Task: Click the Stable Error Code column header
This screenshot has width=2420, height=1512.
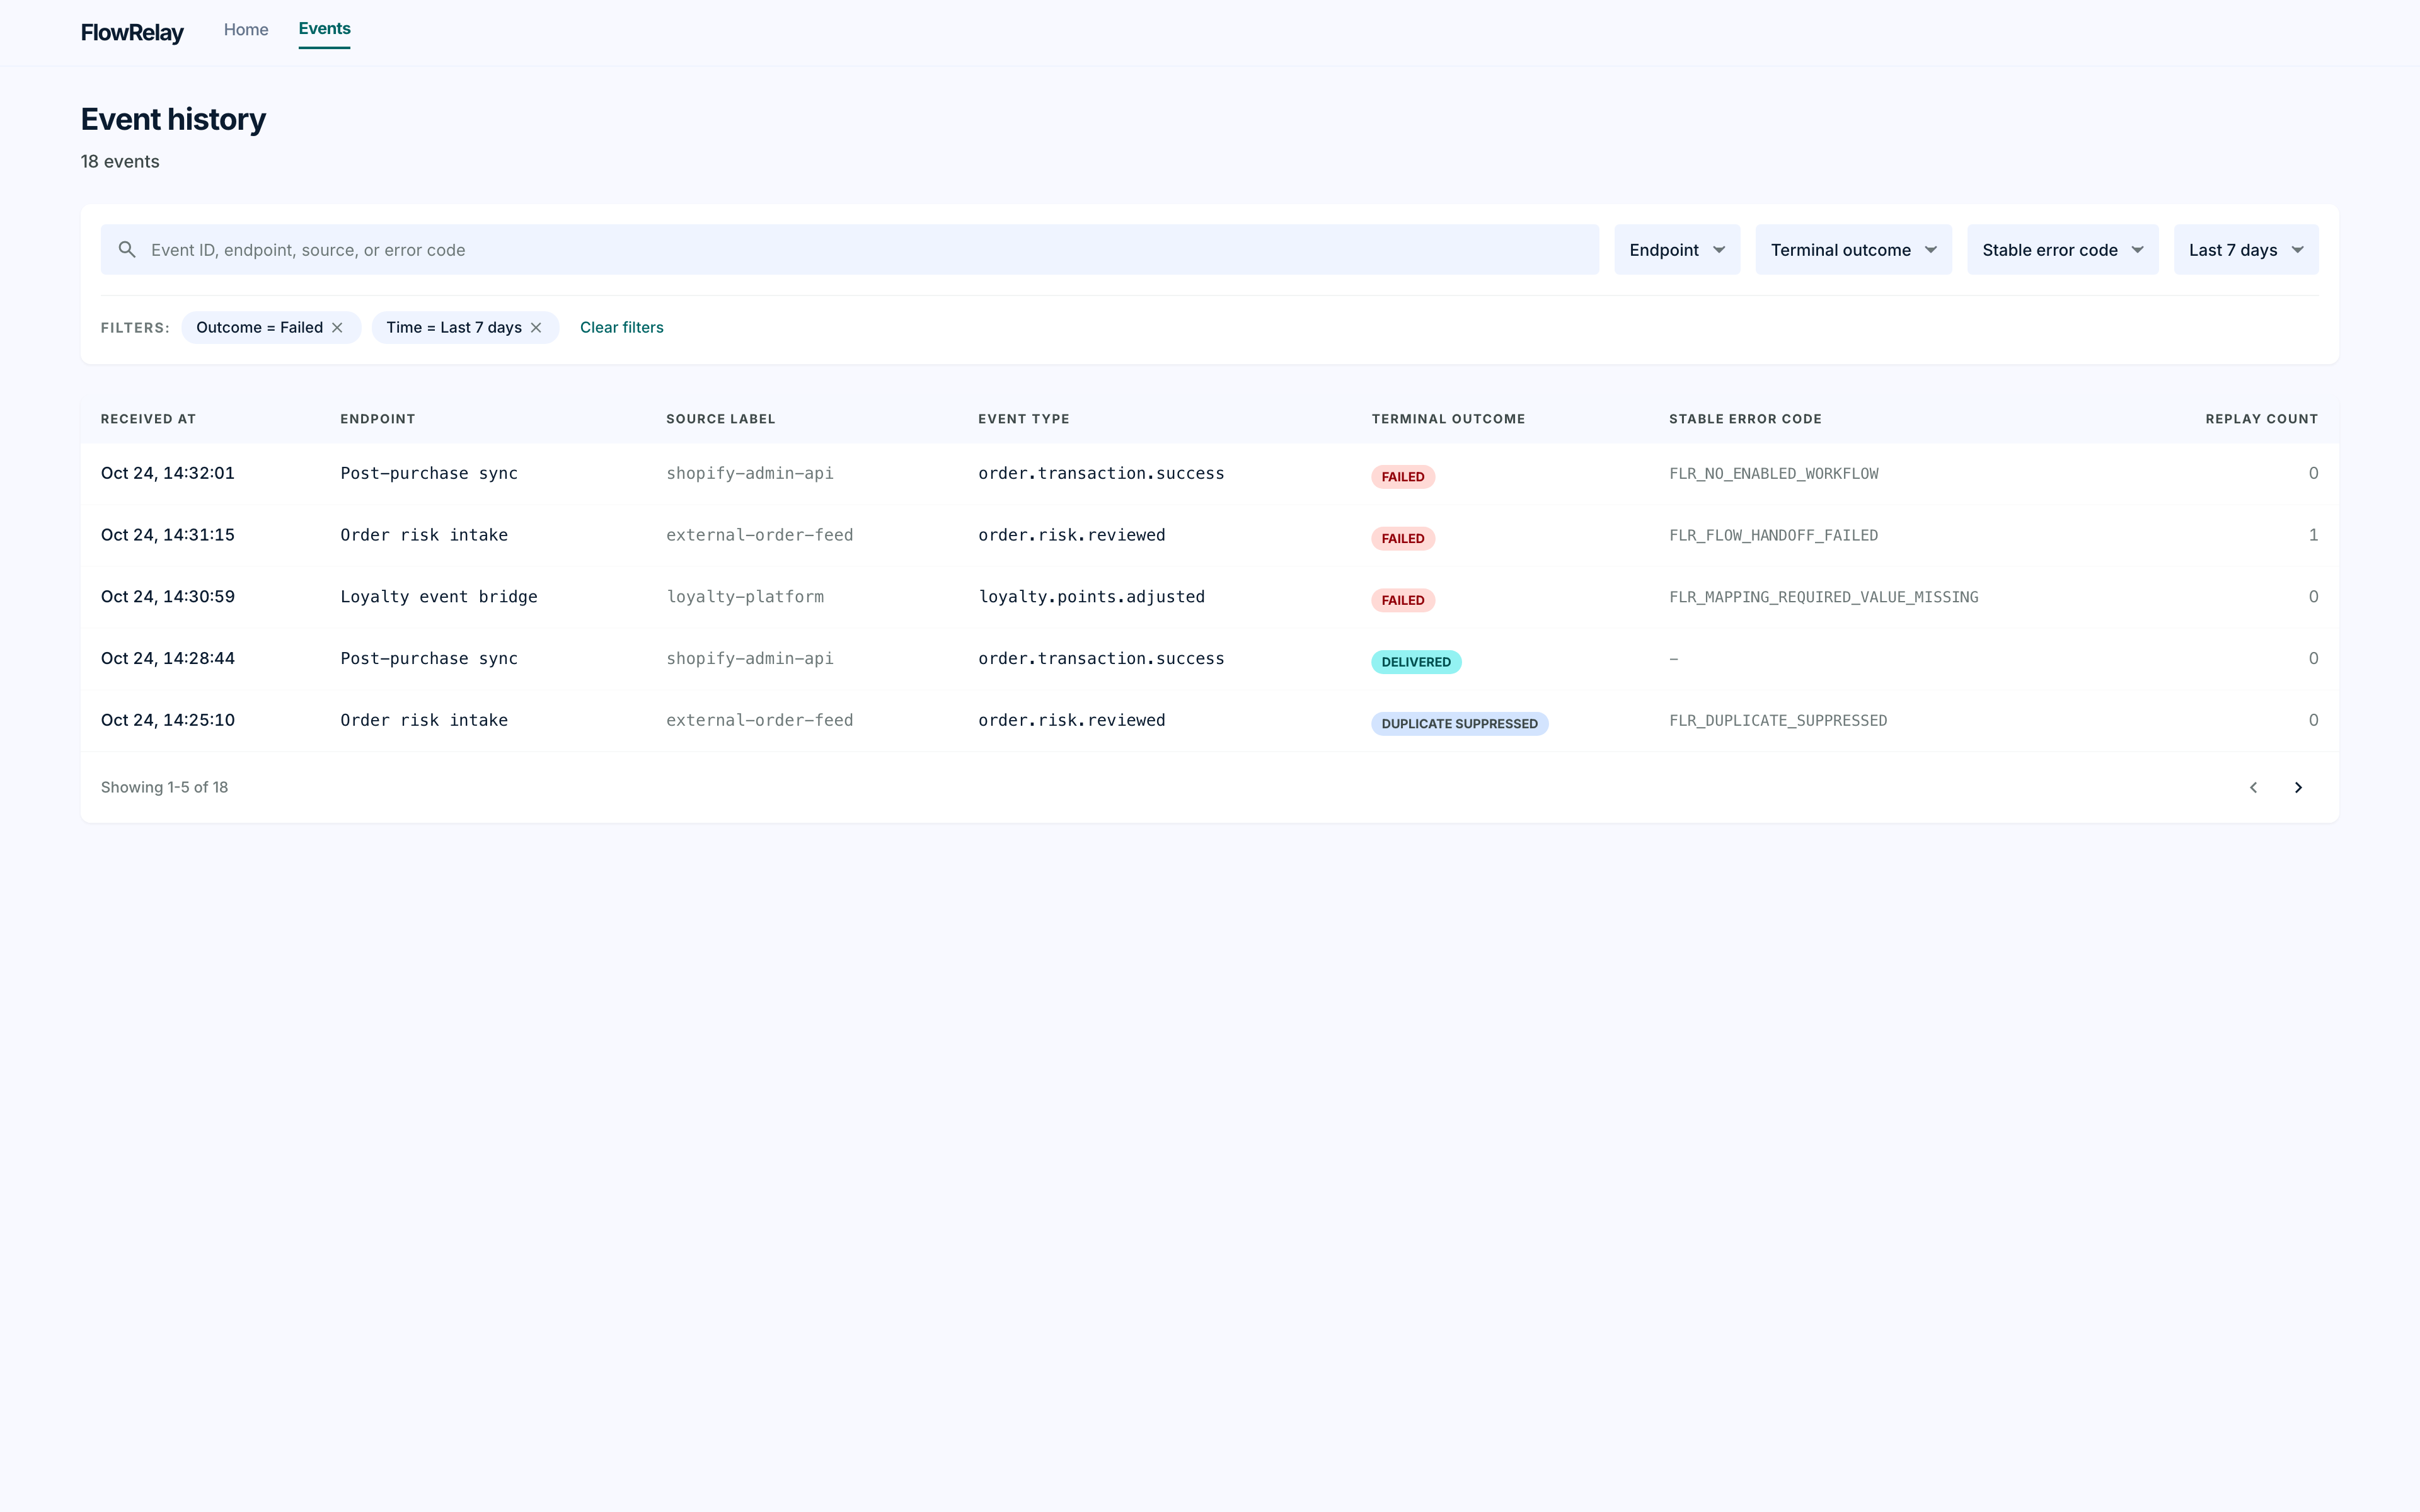Action: (1745, 419)
